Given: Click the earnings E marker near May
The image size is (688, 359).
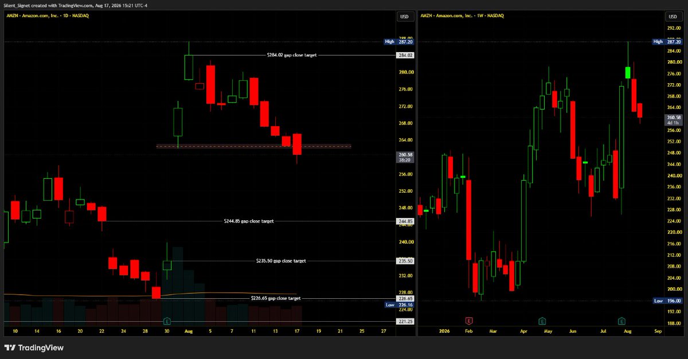Looking at the screenshot, I should pos(542,321).
